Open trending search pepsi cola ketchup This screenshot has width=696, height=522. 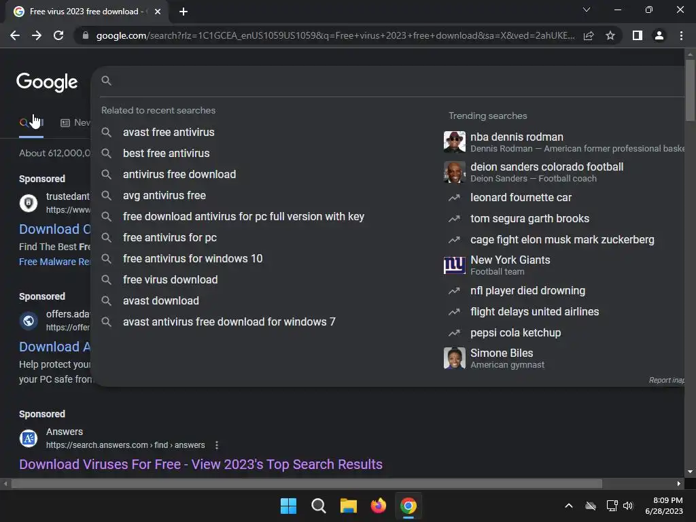pos(515,333)
